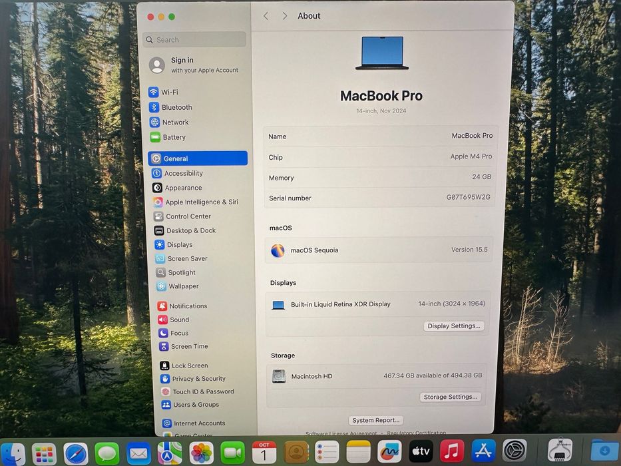Click the Serial number G07T695W2G
The width and height of the screenshot is (621, 466).
tap(468, 197)
